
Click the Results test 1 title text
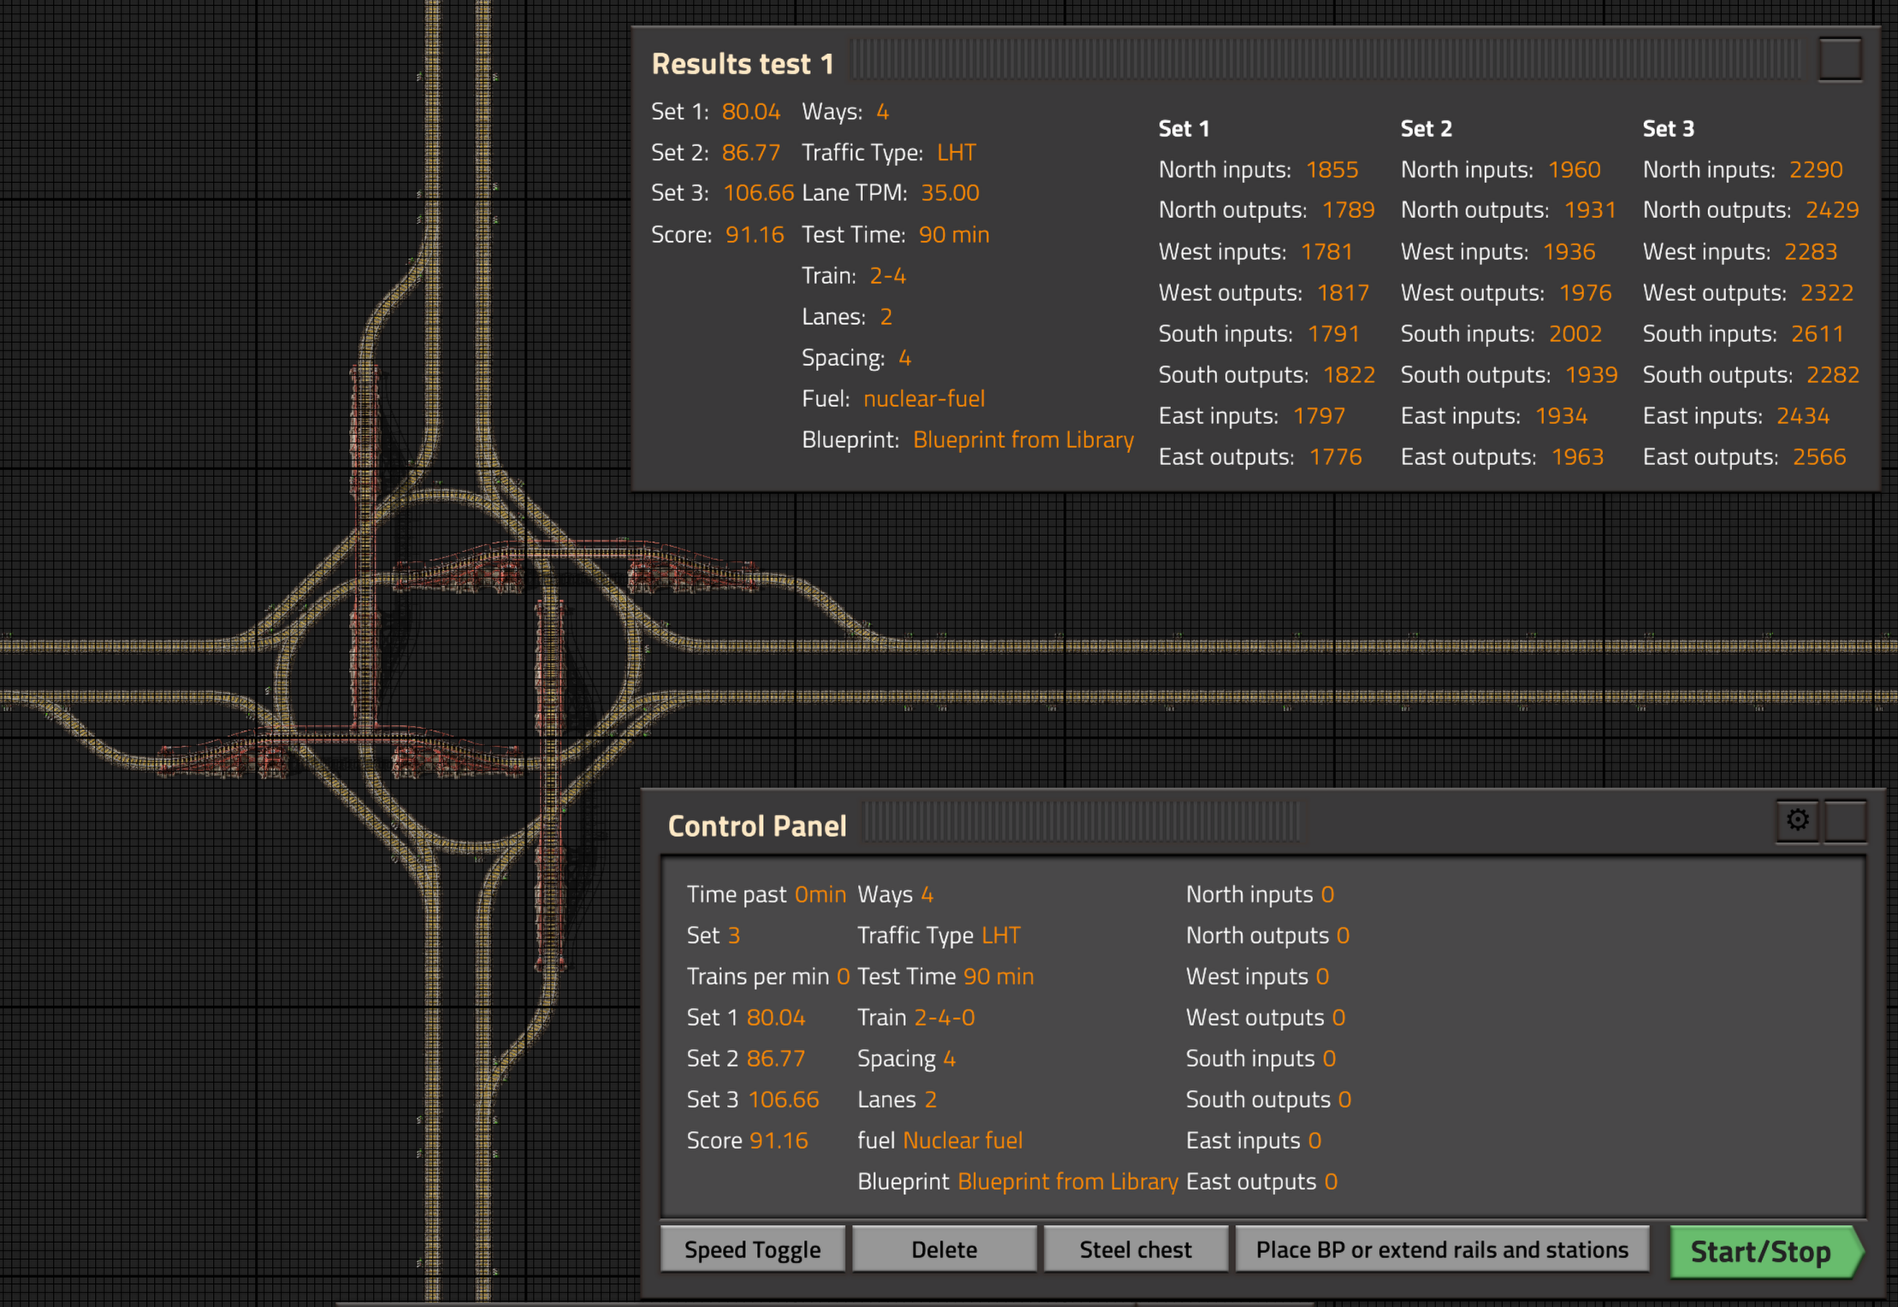[x=742, y=64]
